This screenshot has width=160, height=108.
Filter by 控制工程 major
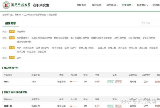coord(154,48)
